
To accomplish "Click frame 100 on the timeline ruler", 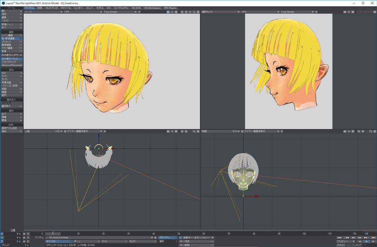I will click(x=305, y=233).
